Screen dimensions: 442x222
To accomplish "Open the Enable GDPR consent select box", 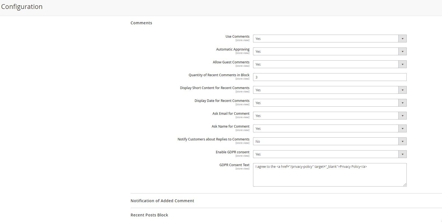I will 330,154.
